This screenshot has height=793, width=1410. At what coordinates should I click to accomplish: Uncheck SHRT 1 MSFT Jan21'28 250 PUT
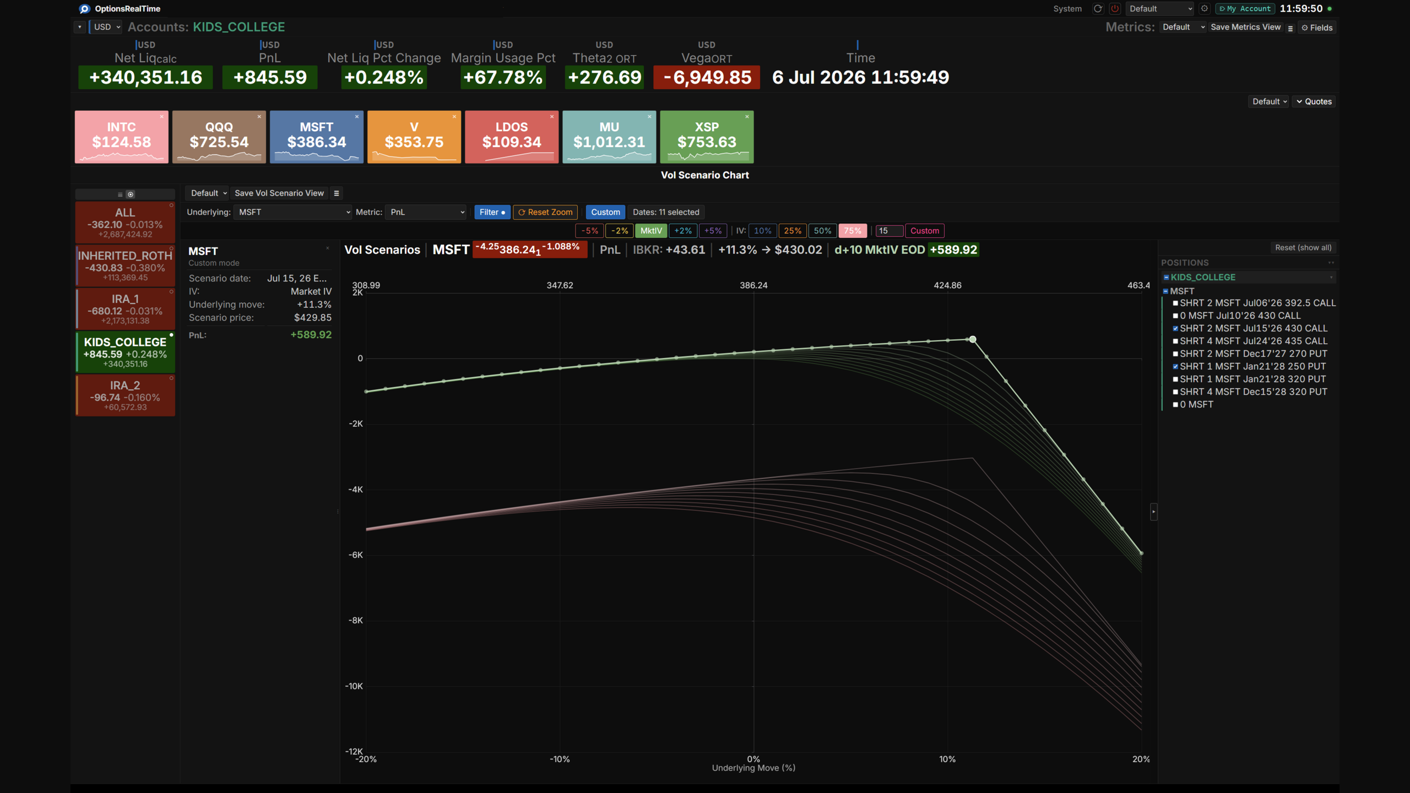(x=1175, y=367)
